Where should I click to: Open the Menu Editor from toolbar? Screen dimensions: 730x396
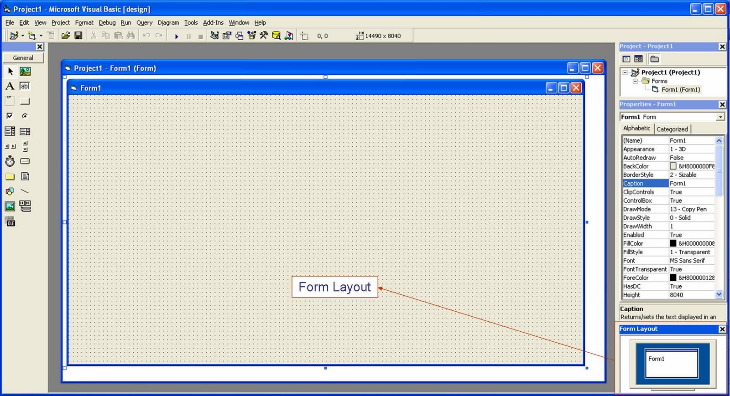click(51, 36)
